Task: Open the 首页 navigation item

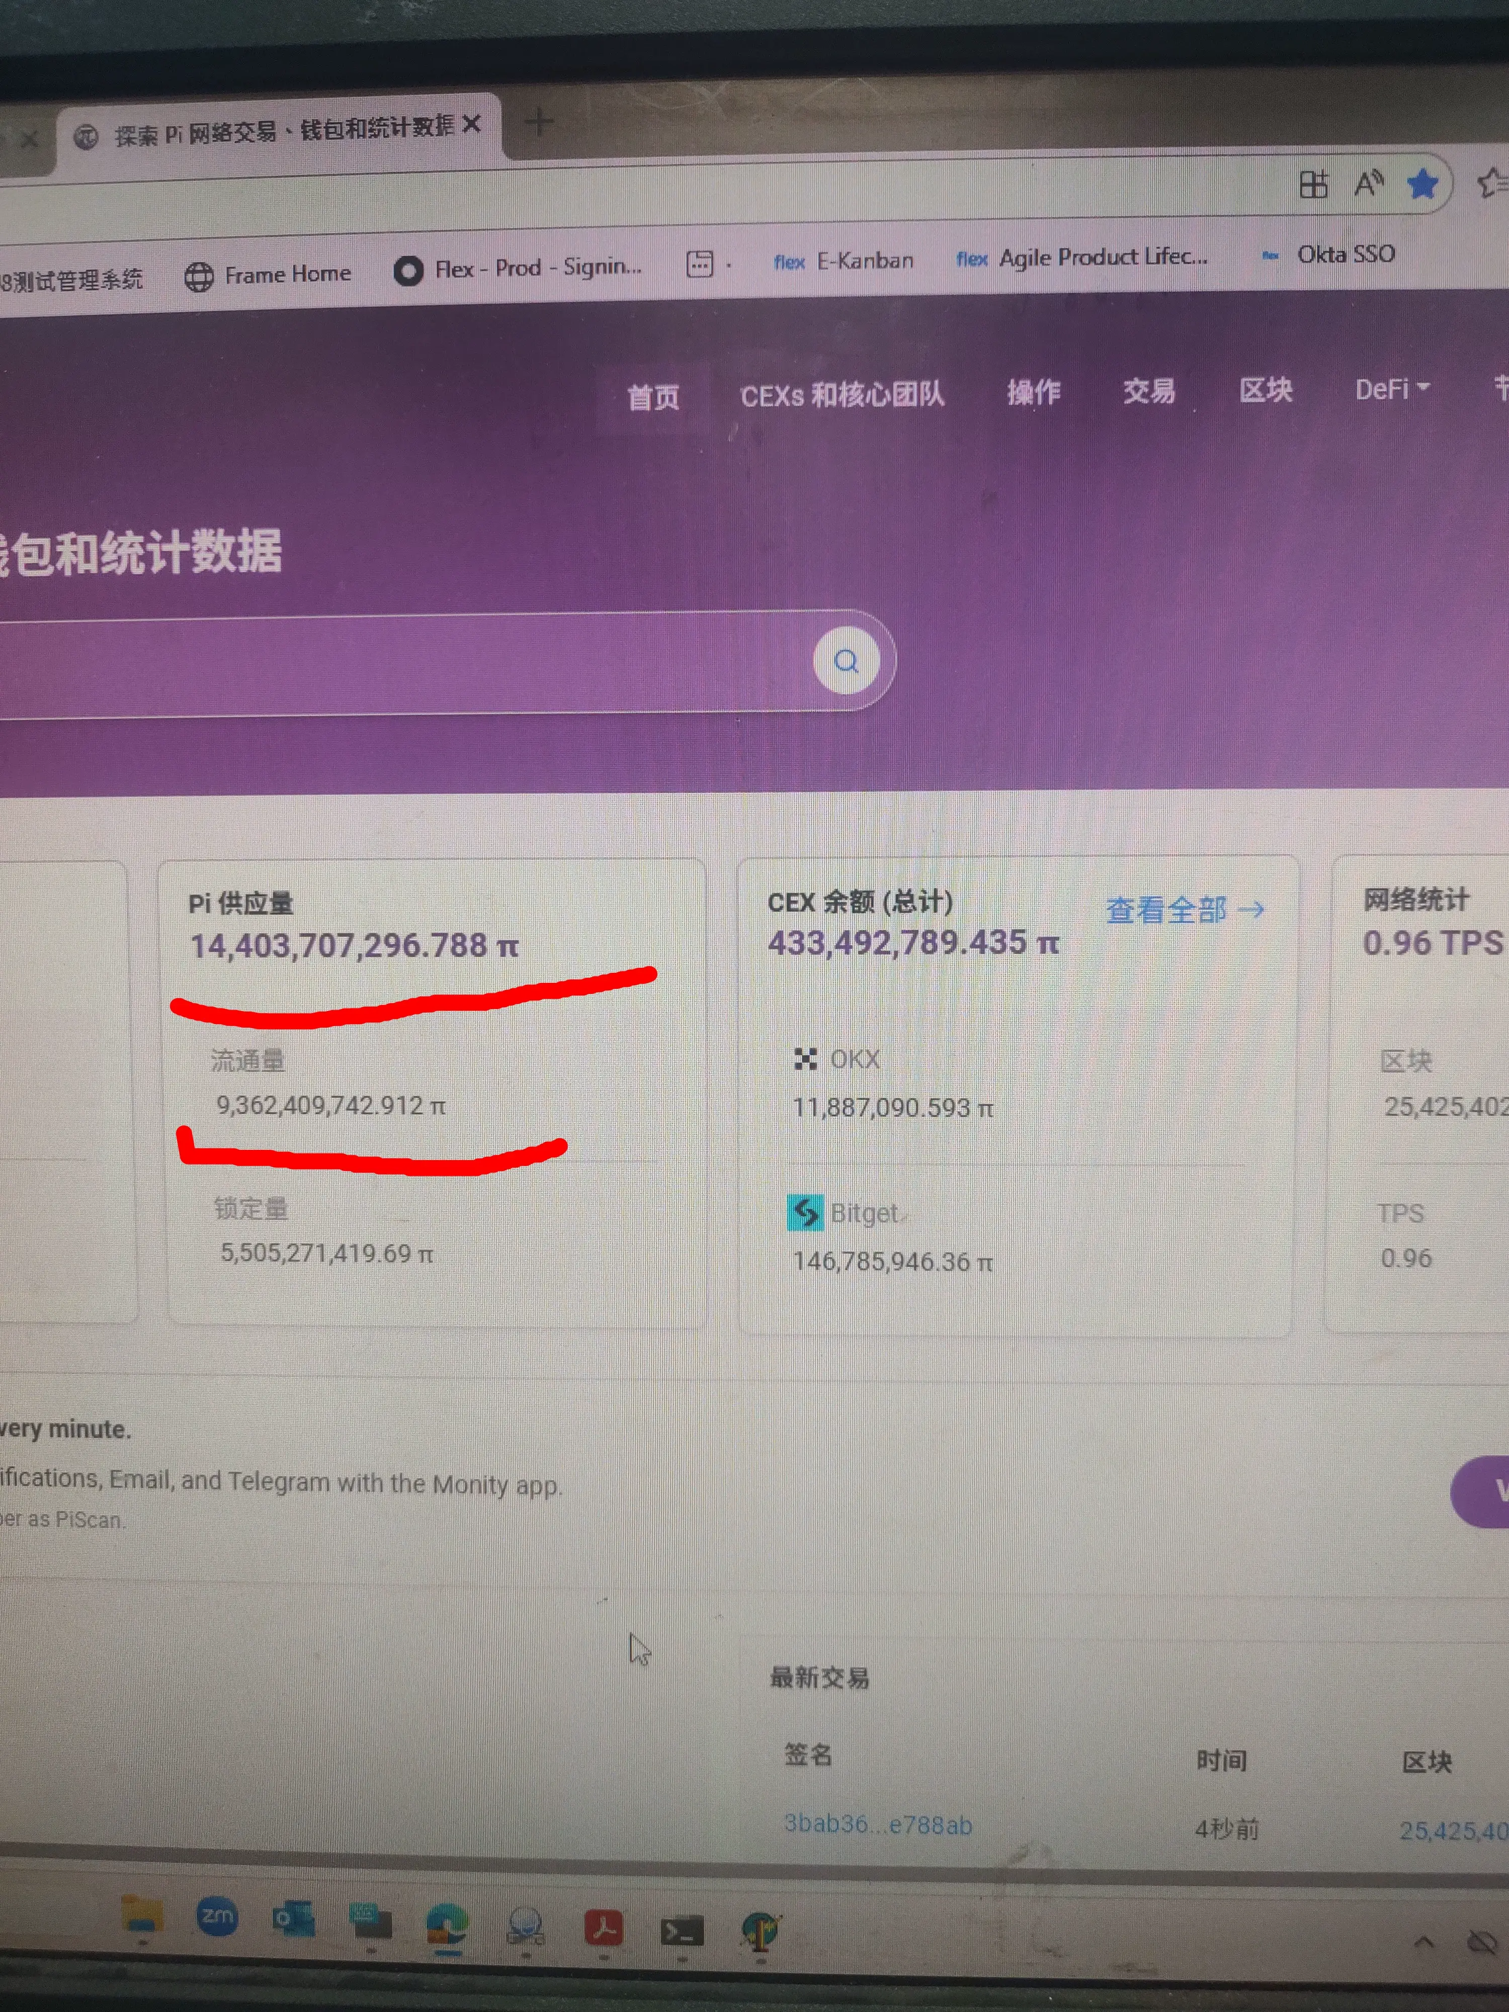Action: click(x=653, y=396)
